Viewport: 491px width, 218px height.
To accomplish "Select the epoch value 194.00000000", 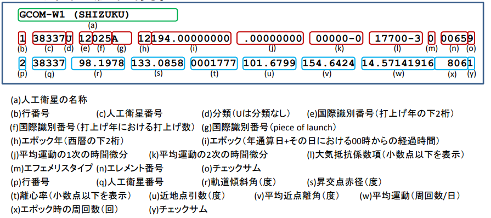I will click(191, 38).
